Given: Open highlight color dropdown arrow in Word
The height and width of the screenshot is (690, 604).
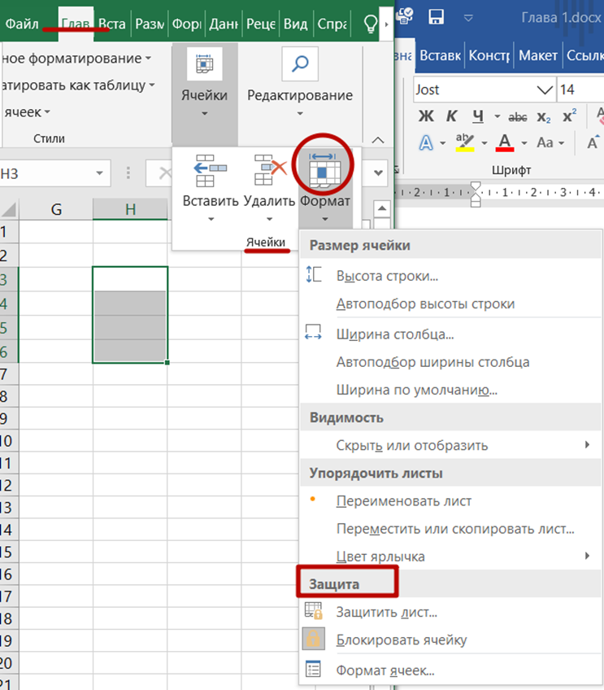Looking at the screenshot, I should [x=484, y=143].
